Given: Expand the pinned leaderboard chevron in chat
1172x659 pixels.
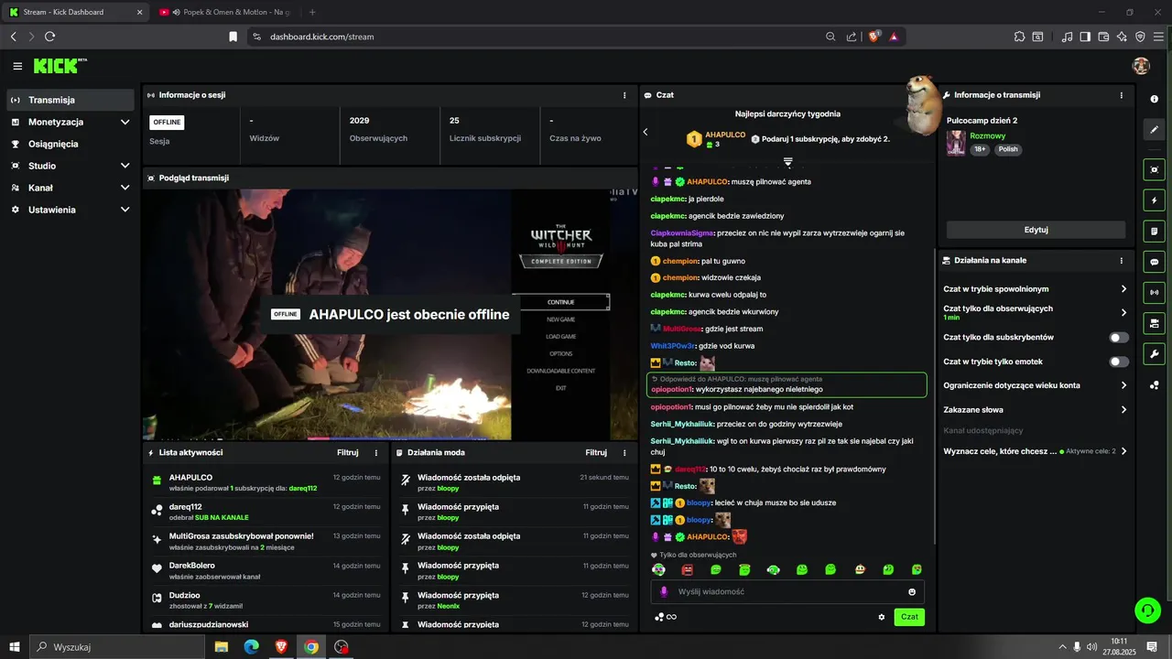Looking at the screenshot, I should [787, 162].
